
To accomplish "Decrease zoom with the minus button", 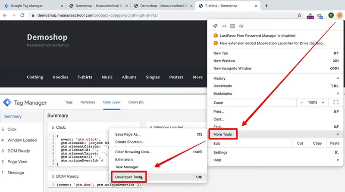I will pyautogui.click(x=301, y=102).
